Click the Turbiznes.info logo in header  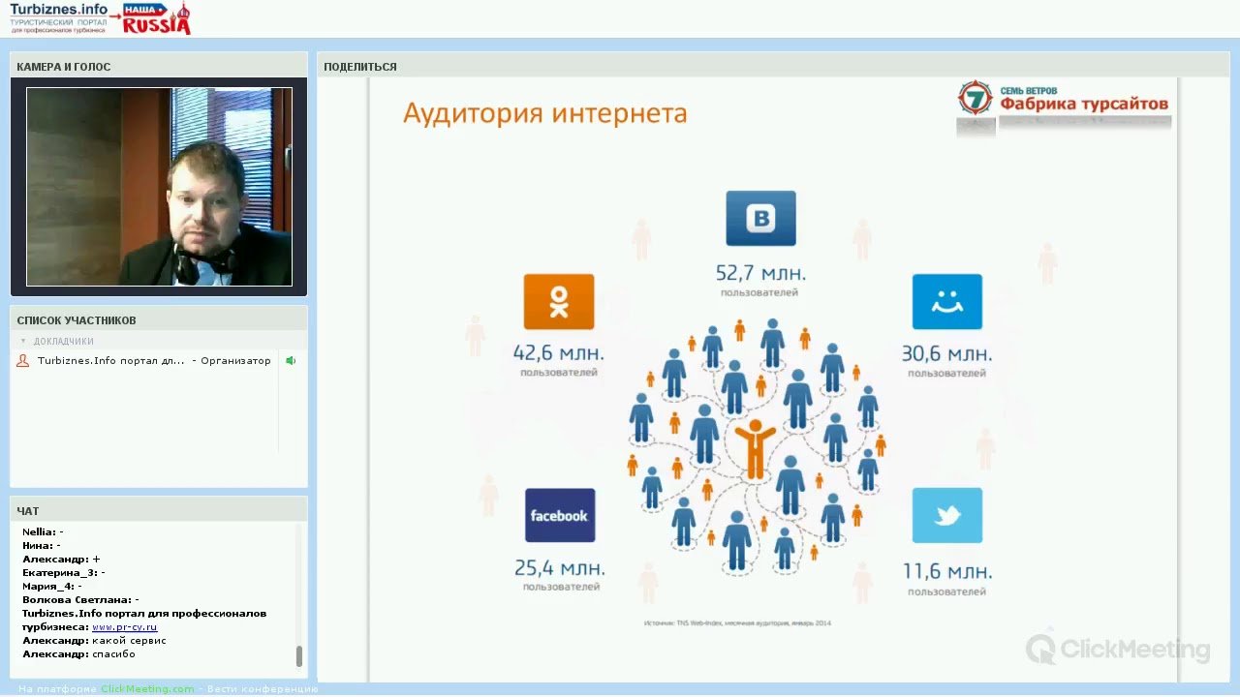(x=59, y=18)
